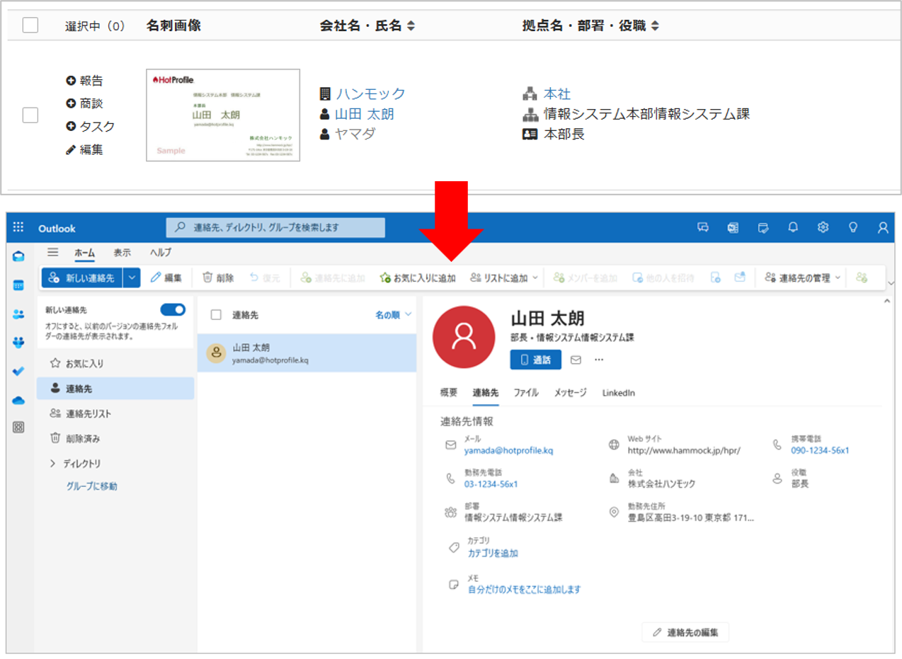Screen dimensions: 902x659
Task: Expand the ribbon chevron at toolbar end
Action: [891, 283]
